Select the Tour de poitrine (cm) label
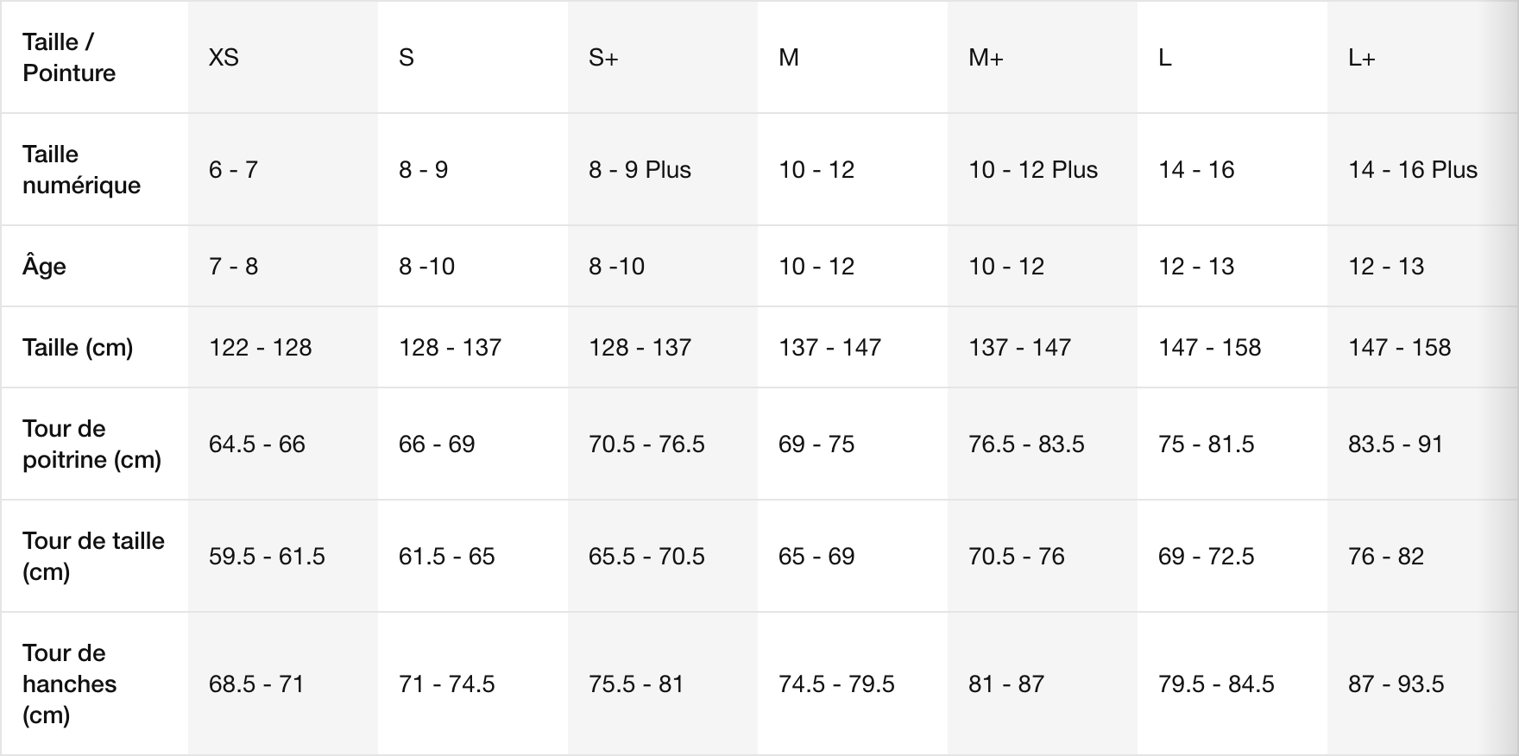 pos(91,444)
